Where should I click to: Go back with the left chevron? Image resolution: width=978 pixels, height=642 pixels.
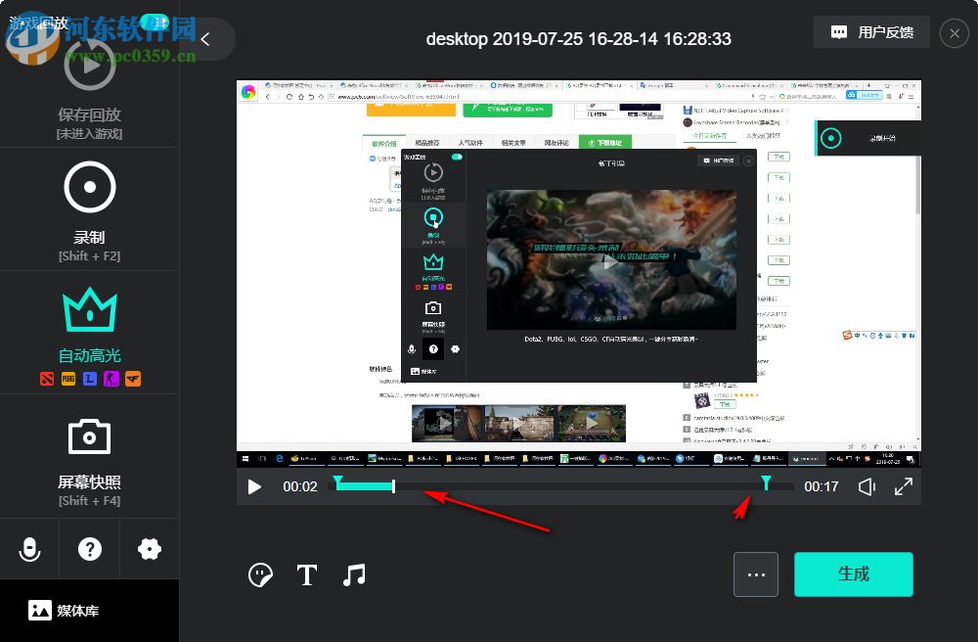tap(205, 39)
